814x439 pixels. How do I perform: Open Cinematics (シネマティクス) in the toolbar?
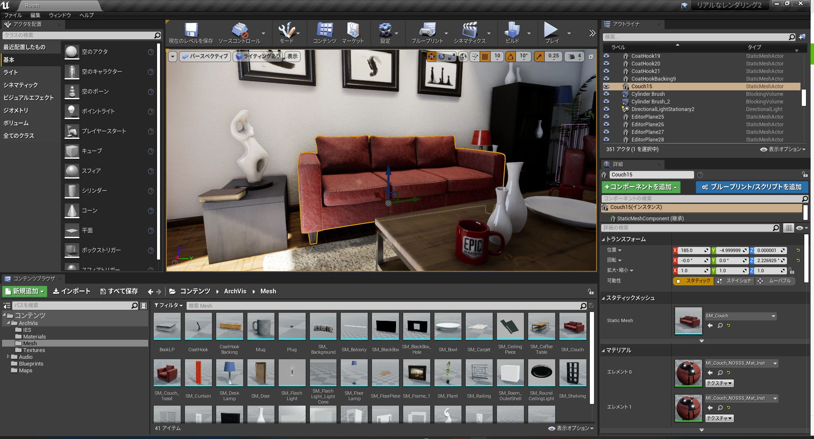469,33
